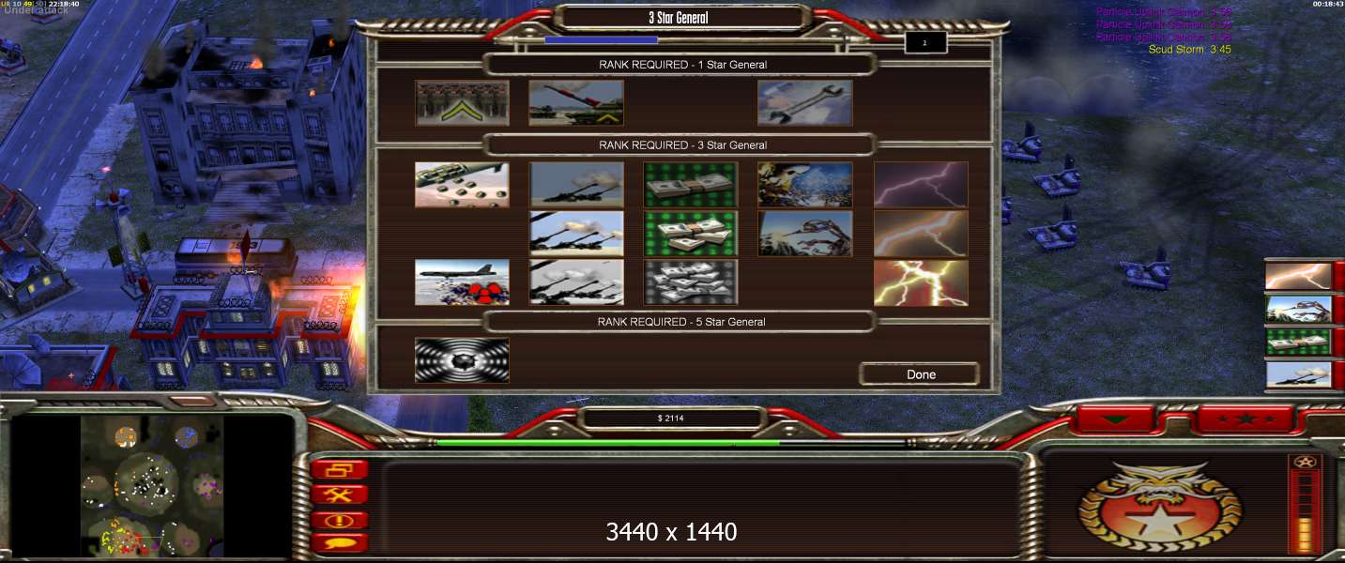
Task: Select the first Cash Hack money icon
Action: point(691,185)
